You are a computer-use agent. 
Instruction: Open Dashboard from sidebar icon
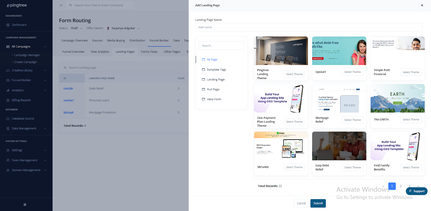click(x=8, y=25)
